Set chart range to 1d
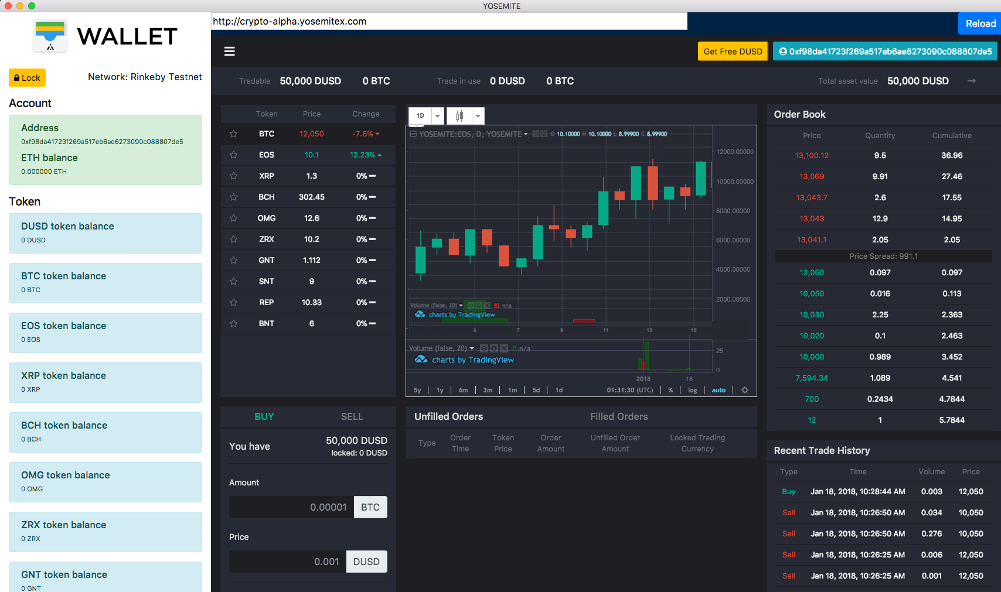 click(559, 390)
